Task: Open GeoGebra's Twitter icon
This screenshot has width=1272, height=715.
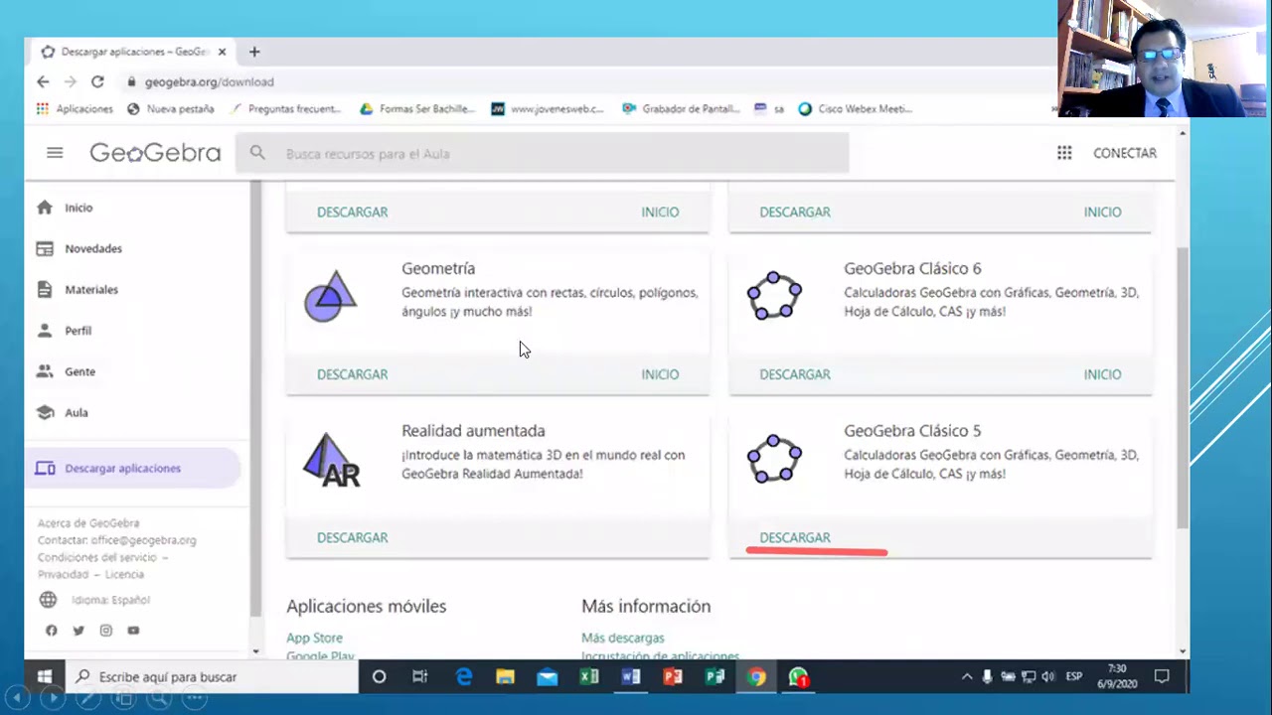Action: 79,631
